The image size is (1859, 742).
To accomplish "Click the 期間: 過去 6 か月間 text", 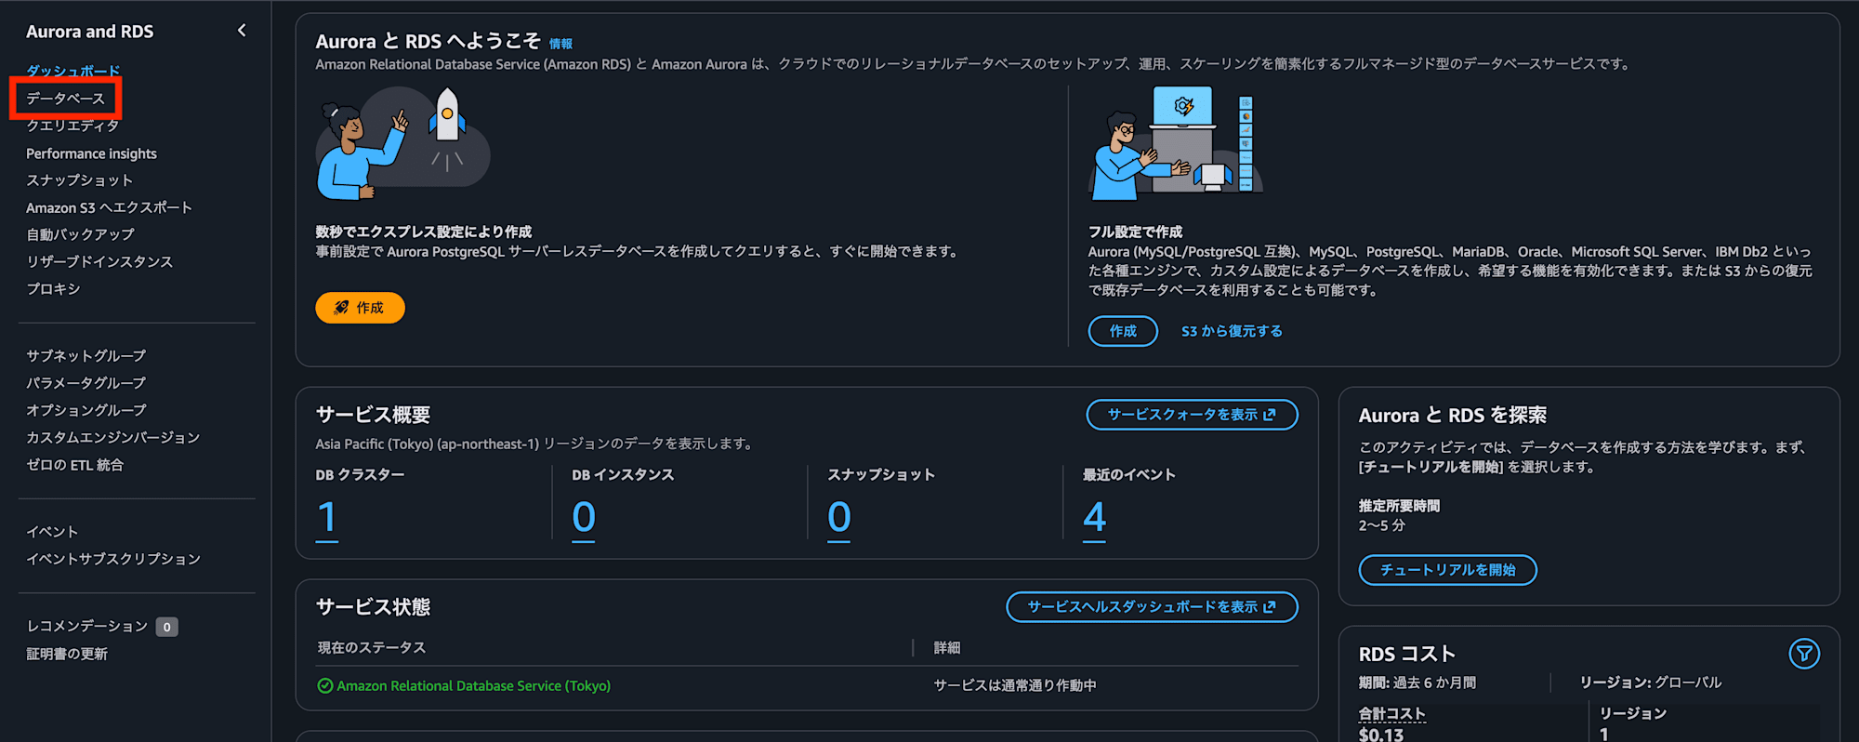I will coord(1417,682).
